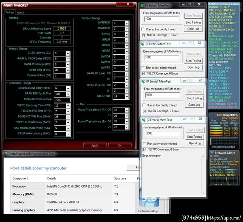The image size is (243, 222).
Task: Click megabytes field in 162.8% coverage MemTest
Action: pos(163,133)
